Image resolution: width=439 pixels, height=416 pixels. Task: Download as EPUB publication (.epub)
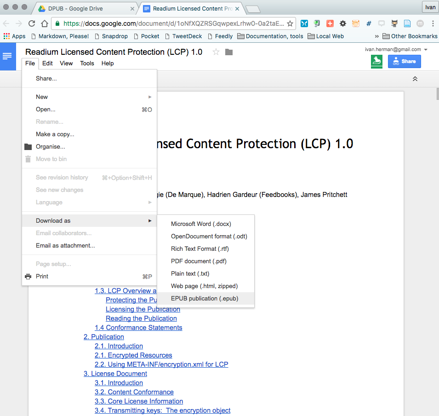click(206, 299)
